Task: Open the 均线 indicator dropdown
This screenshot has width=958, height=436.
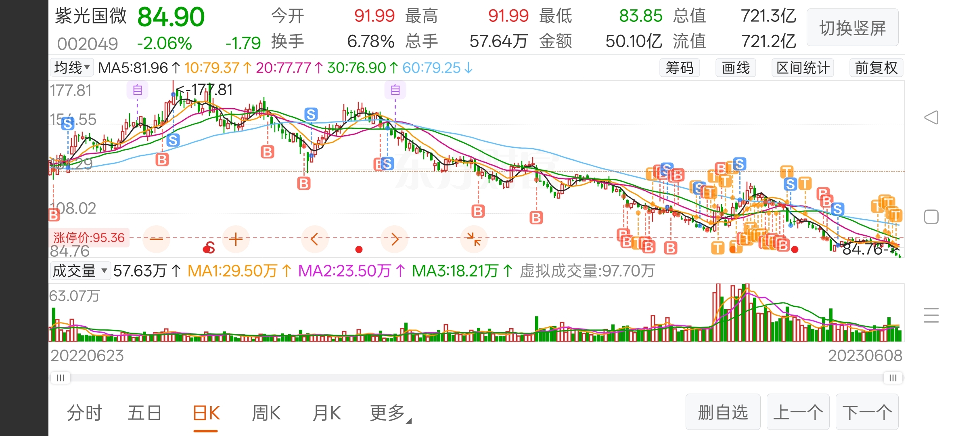Action: pos(72,67)
